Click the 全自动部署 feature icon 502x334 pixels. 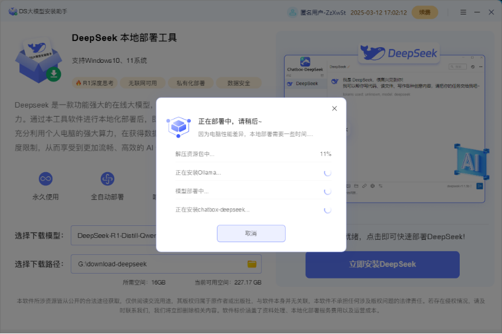click(108, 179)
